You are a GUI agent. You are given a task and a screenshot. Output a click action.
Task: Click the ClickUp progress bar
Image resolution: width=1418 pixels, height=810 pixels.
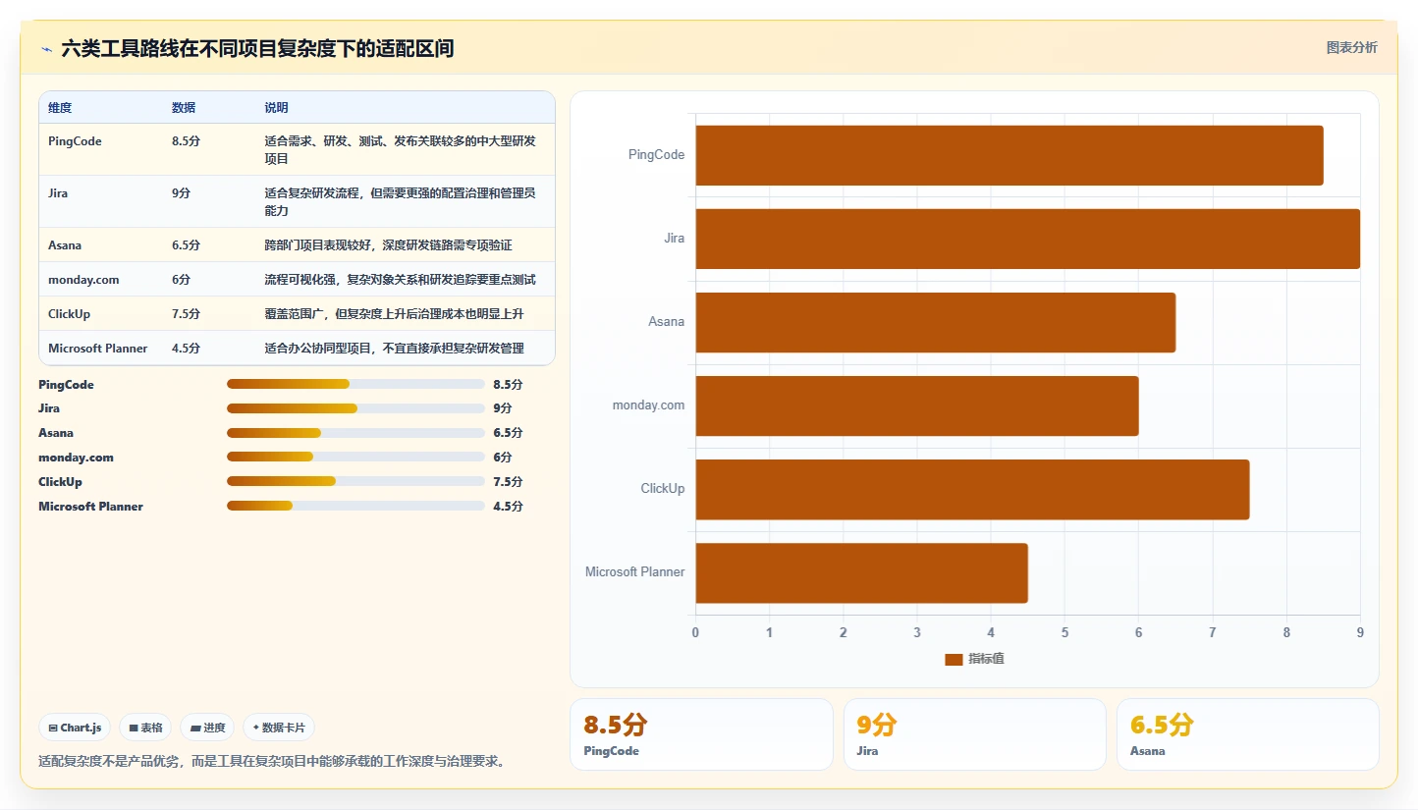click(355, 481)
